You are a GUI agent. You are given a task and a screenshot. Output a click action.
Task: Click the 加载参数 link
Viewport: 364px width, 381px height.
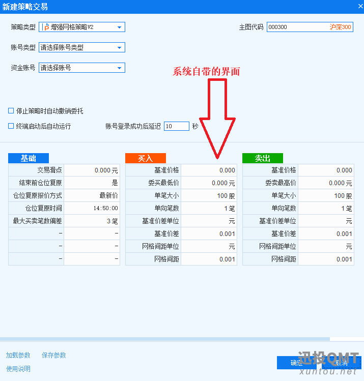click(18, 355)
